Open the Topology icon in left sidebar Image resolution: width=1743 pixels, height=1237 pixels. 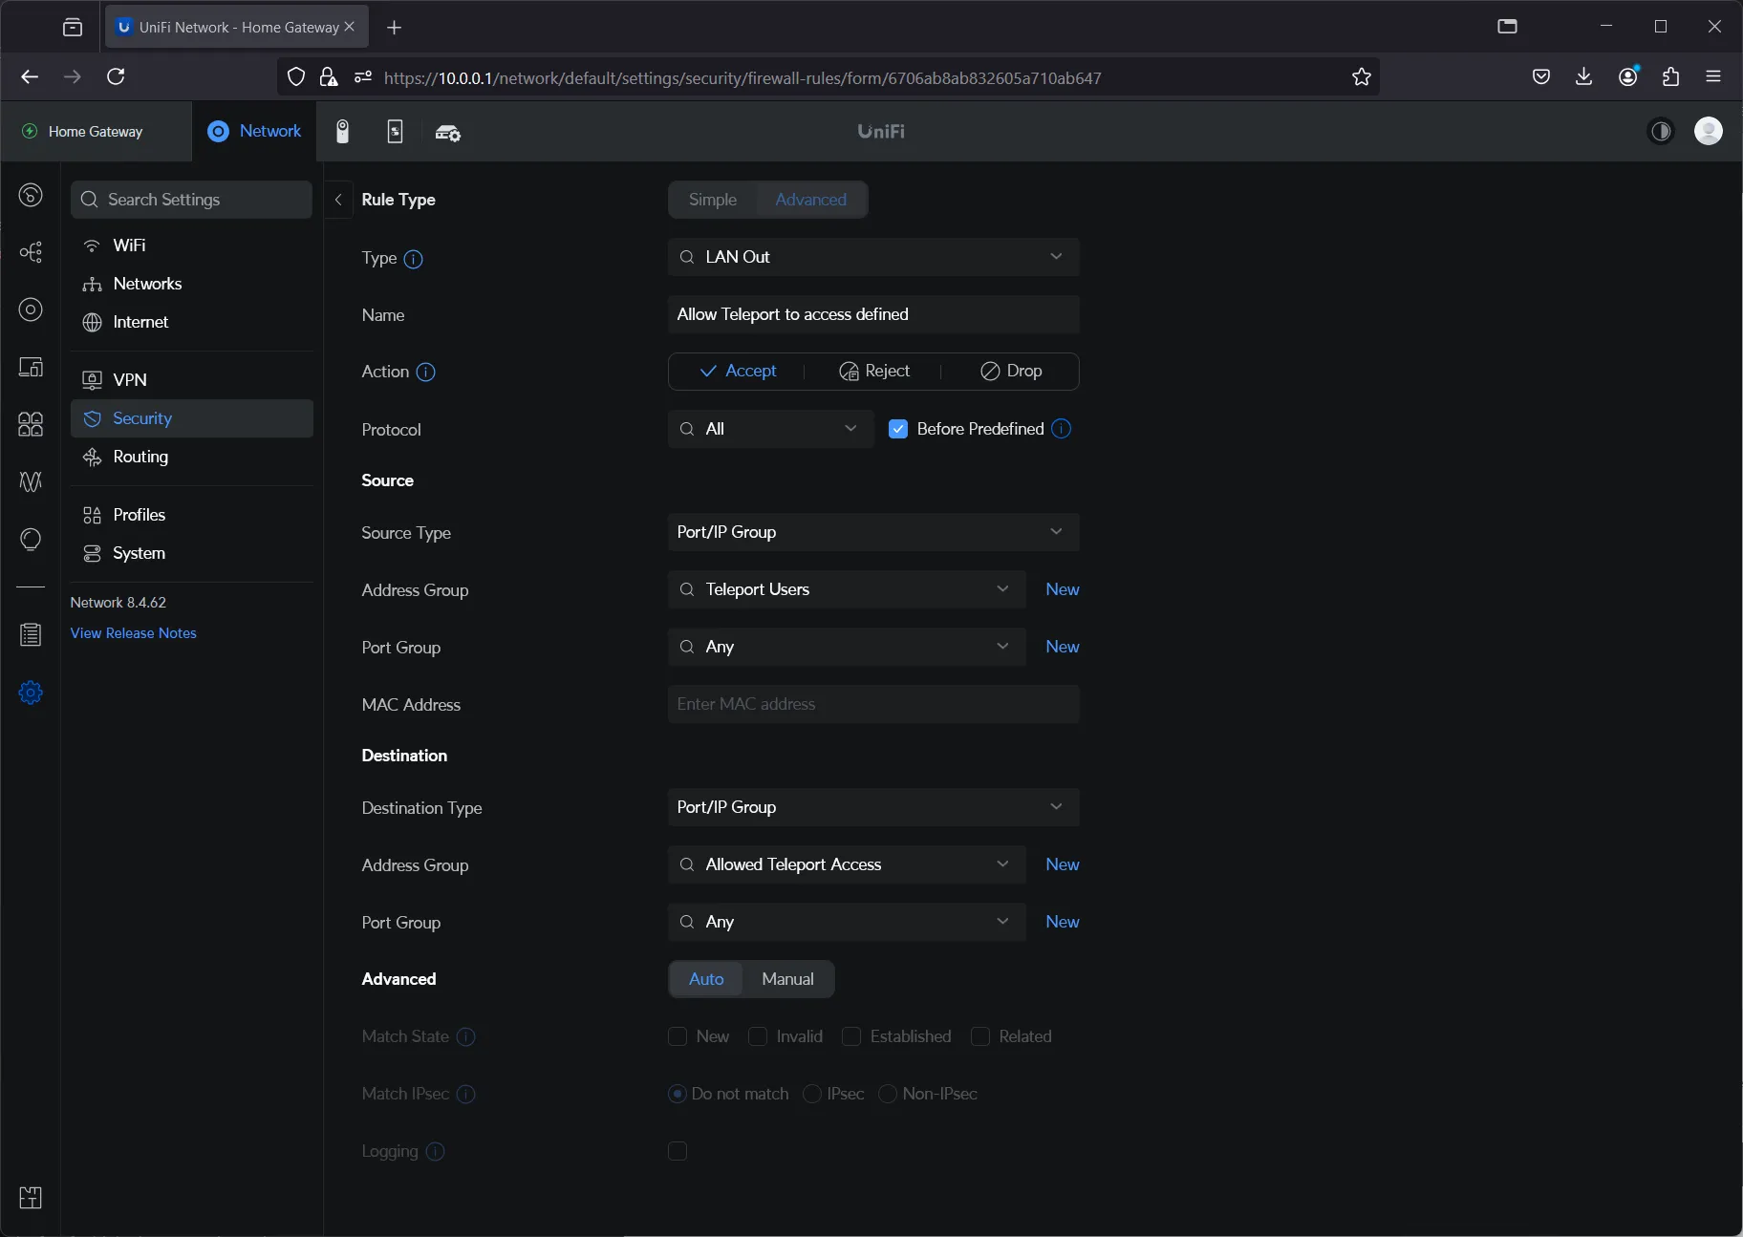(x=31, y=252)
